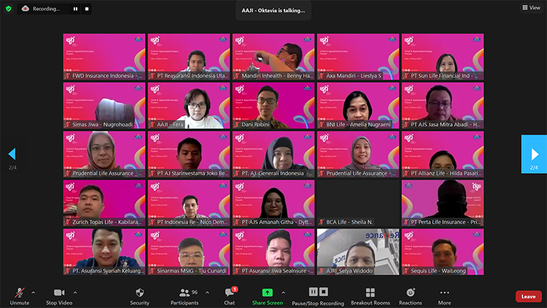The image size is (547, 308).
Task: Open the Reactions menu
Action: [x=411, y=296]
